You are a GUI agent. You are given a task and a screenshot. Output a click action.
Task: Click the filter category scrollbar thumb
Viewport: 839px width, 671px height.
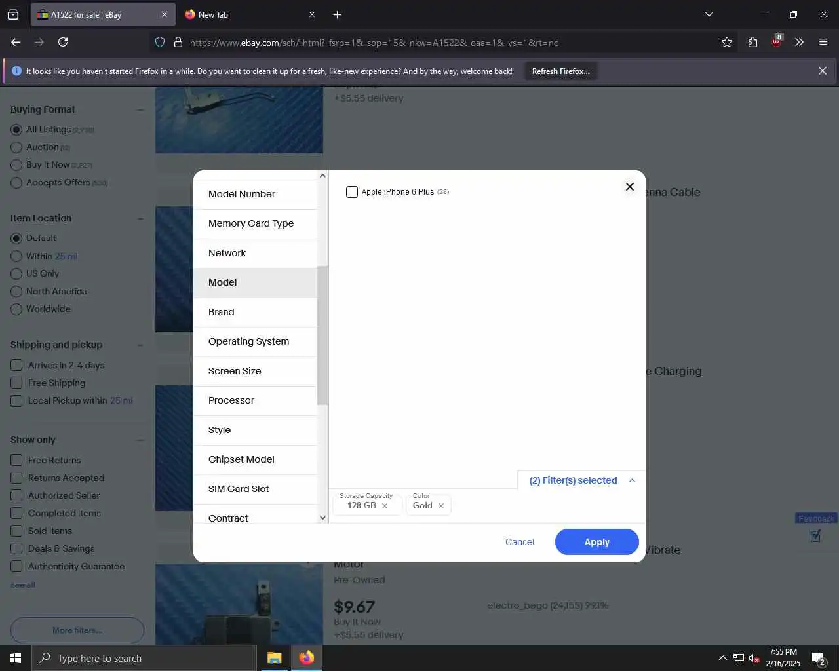(322, 335)
